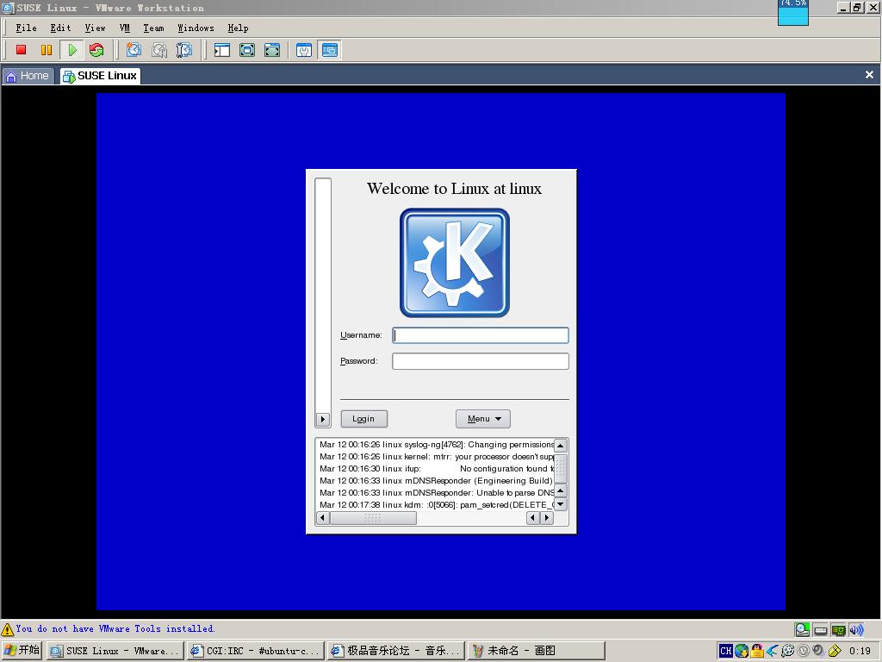This screenshot has width=882, height=662.
Task: Open the Menu dropdown button on login dialog
Action: pos(483,419)
